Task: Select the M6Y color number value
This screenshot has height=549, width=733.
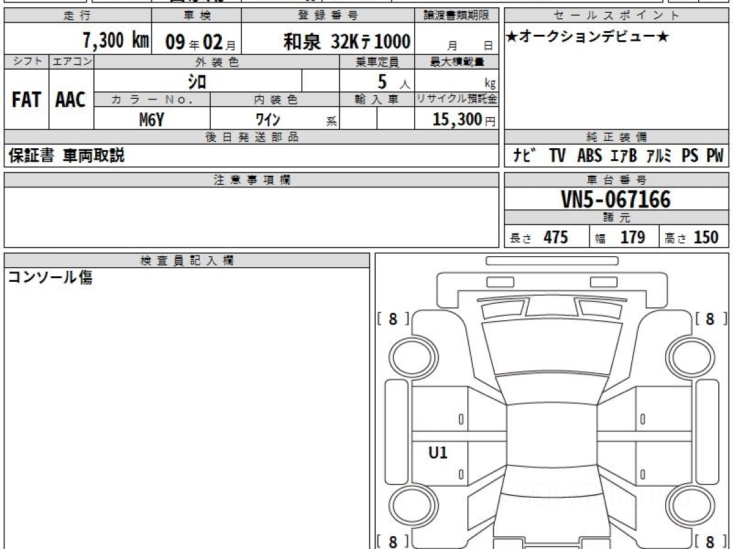Action: point(151,120)
